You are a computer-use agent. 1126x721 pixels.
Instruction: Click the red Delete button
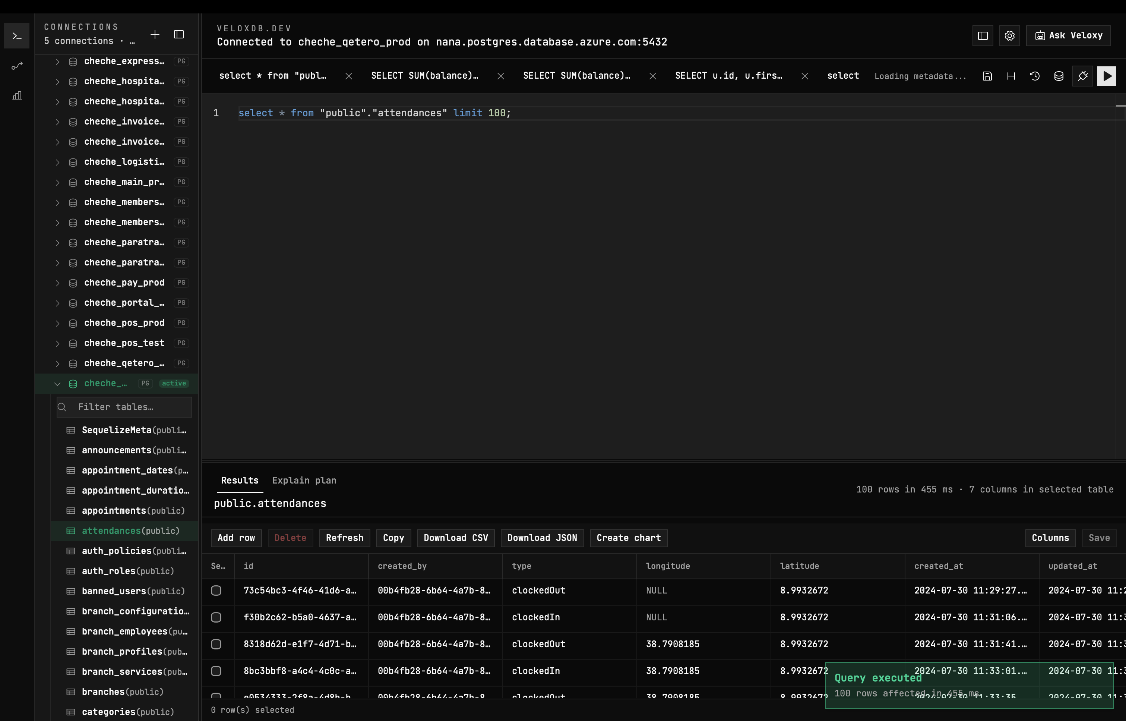tap(290, 538)
